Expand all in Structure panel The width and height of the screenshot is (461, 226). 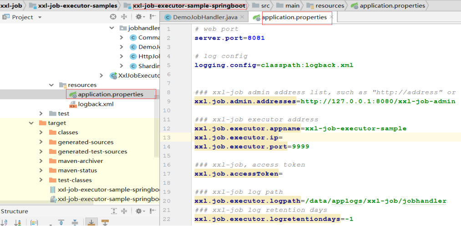point(114,211)
